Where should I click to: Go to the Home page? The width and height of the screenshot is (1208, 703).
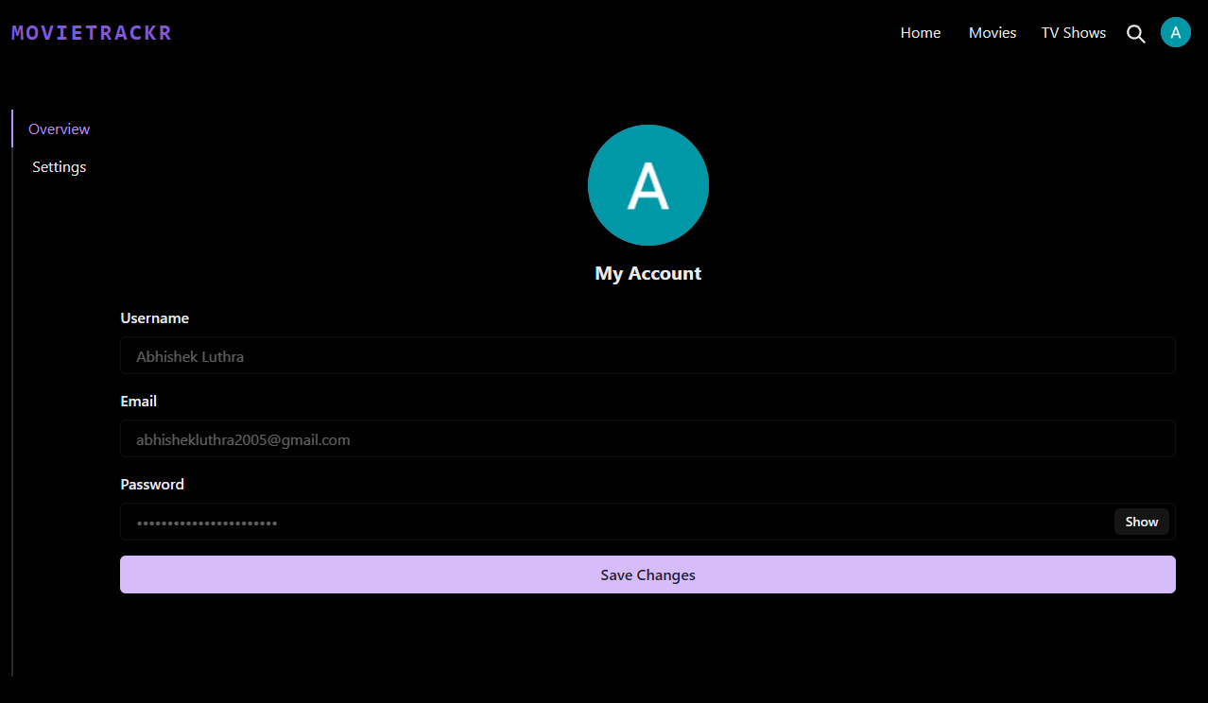click(920, 33)
